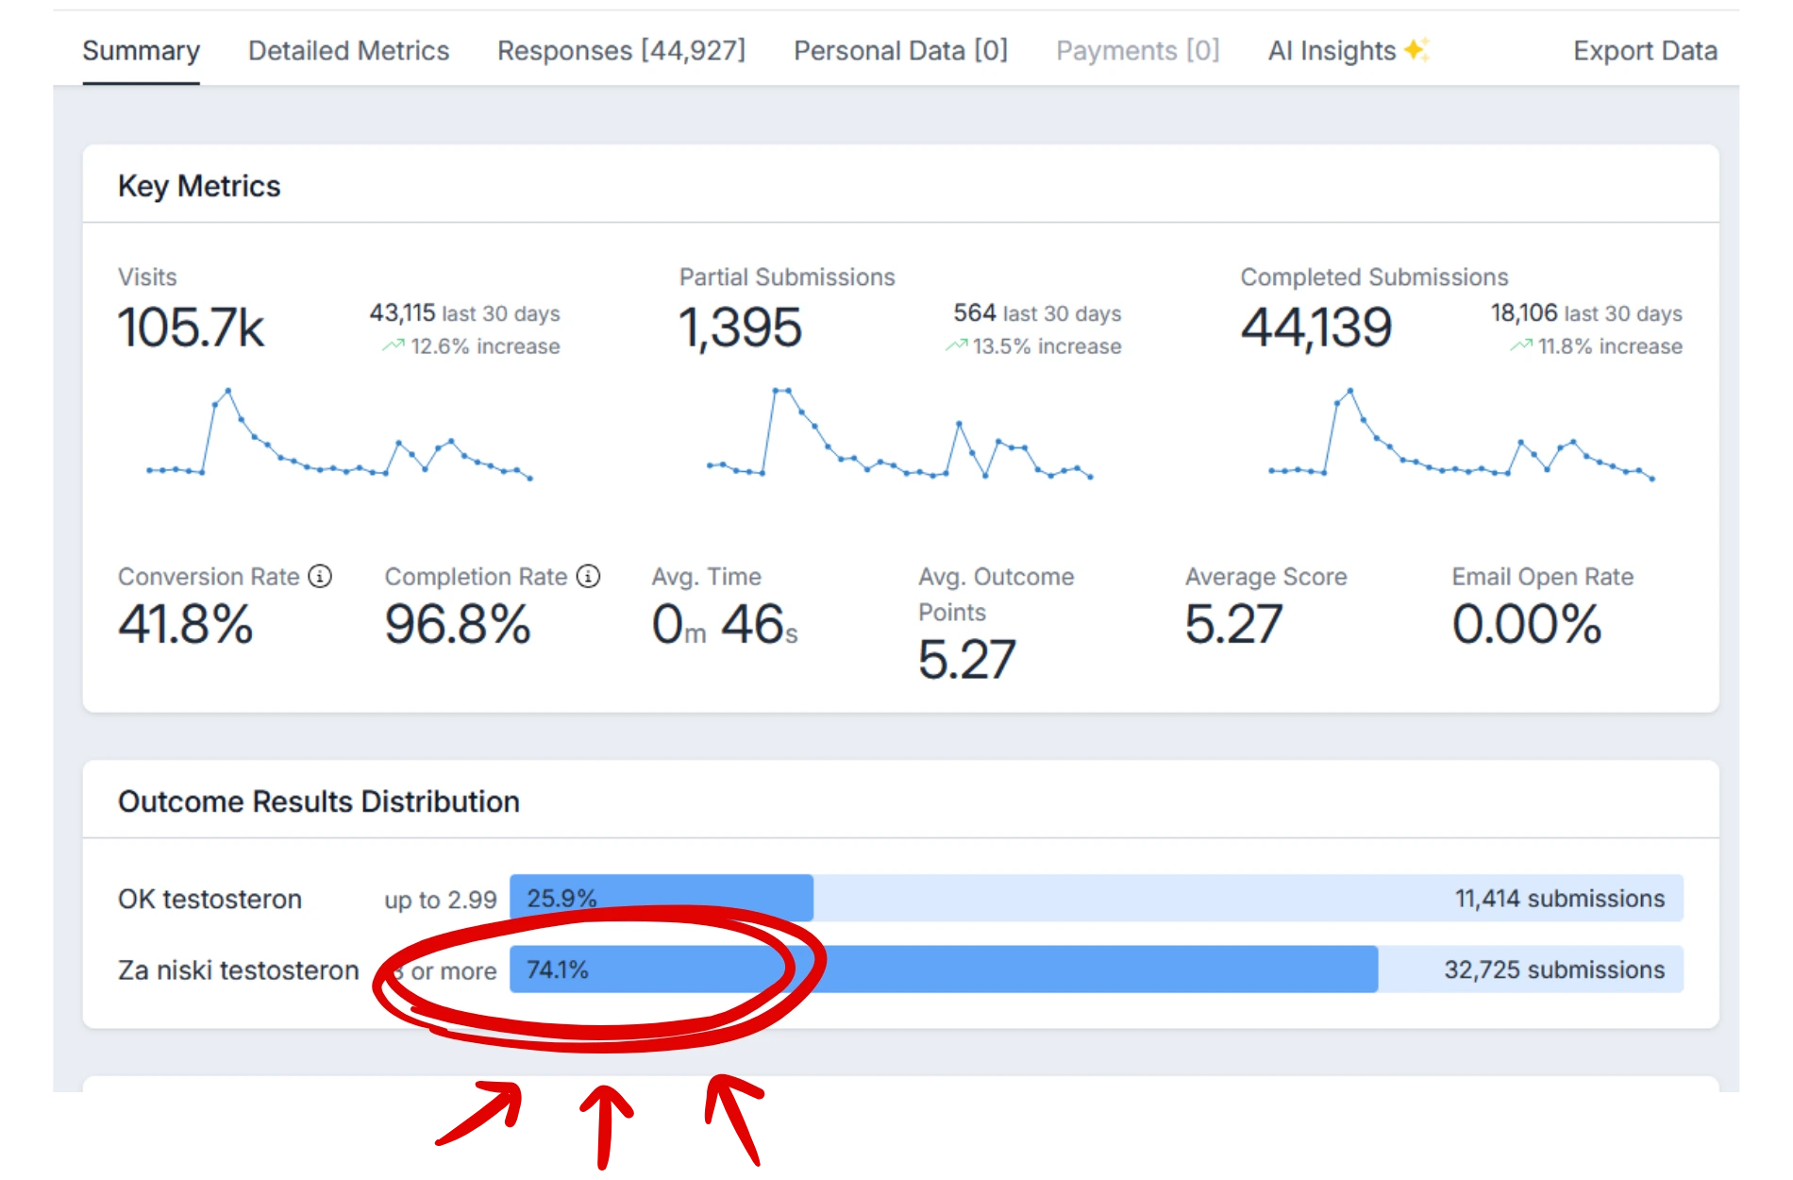
Task: Click Export Data
Action: pyautogui.click(x=1644, y=51)
